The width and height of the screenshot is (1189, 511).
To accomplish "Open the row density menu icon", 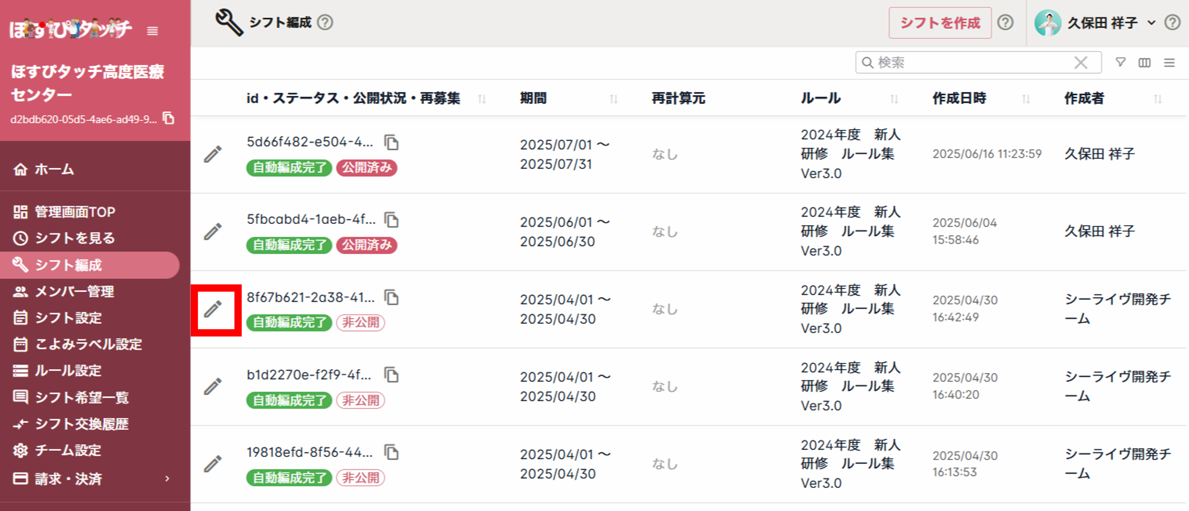I will click(1169, 62).
